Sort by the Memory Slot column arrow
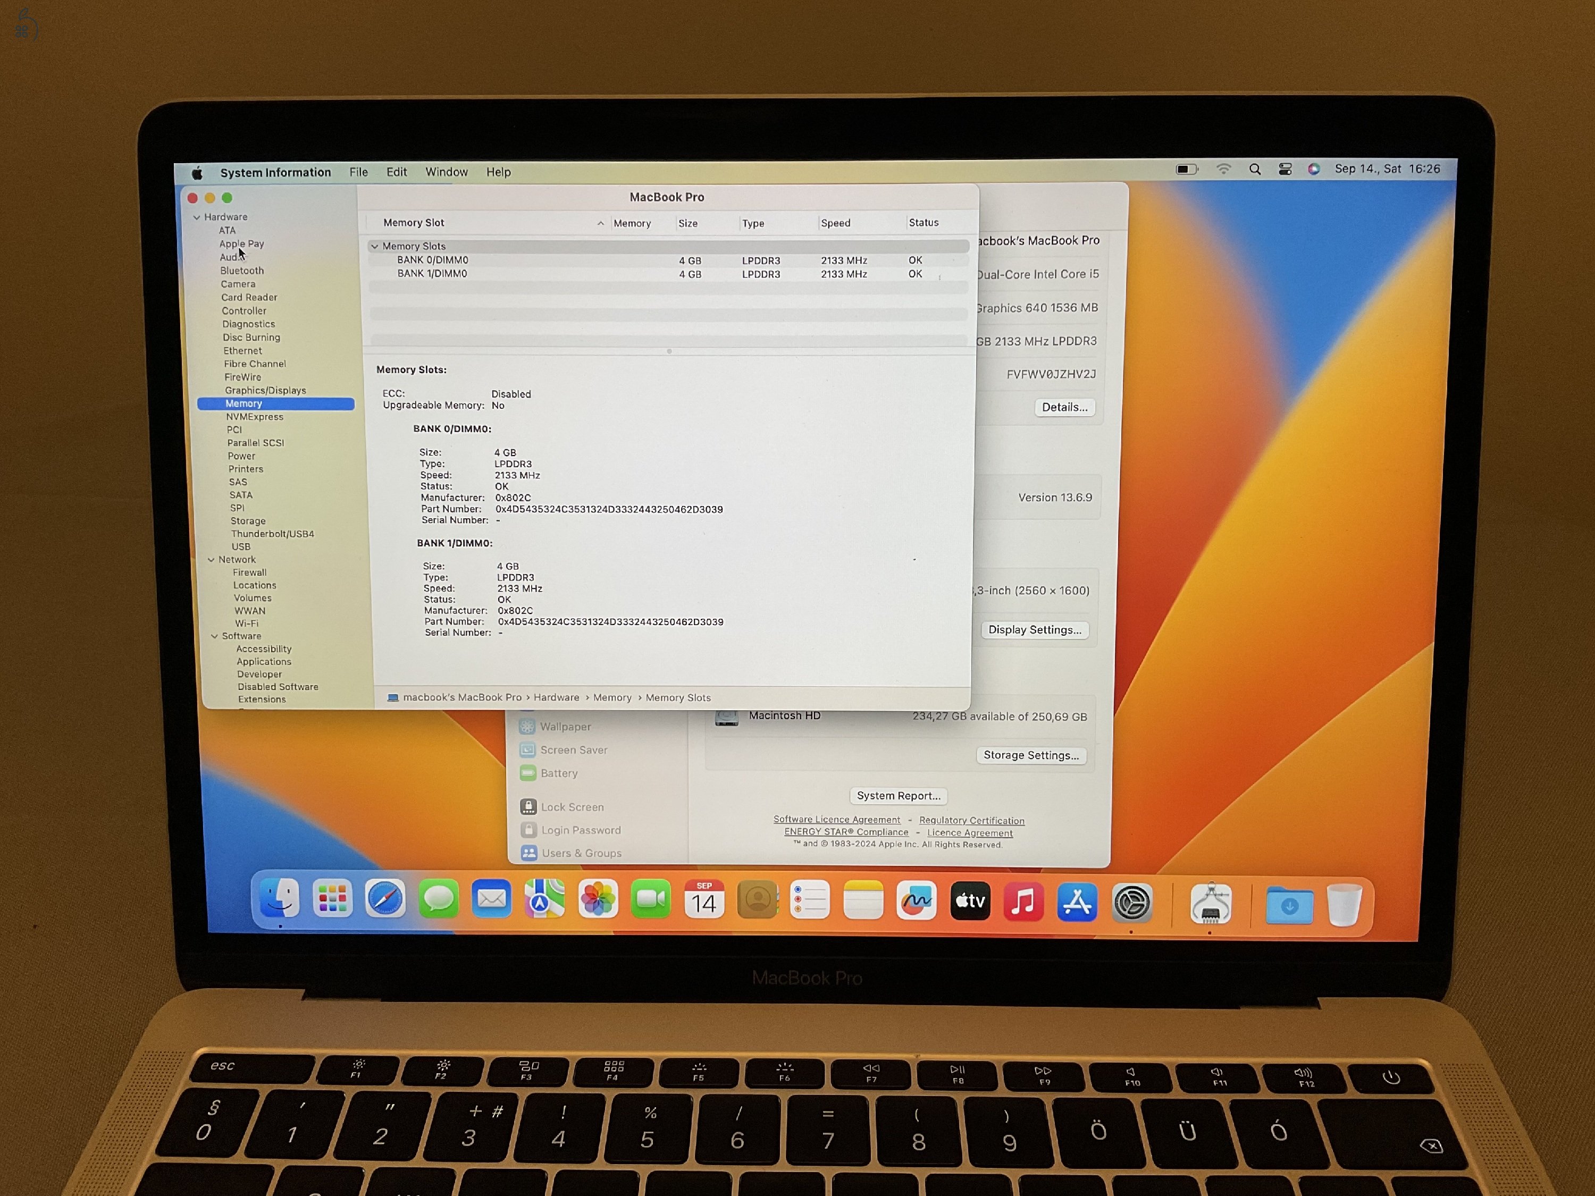Viewport: 1595px width, 1196px height. (601, 223)
